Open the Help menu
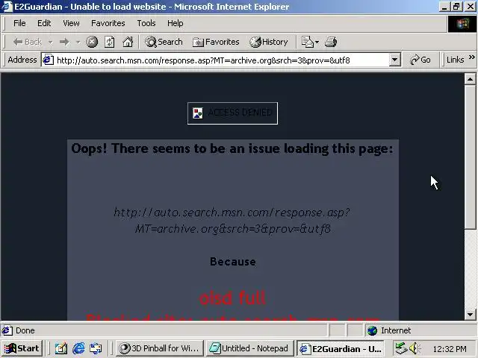The height and width of the screenshot is (358, 478). (x=175, y=23)
